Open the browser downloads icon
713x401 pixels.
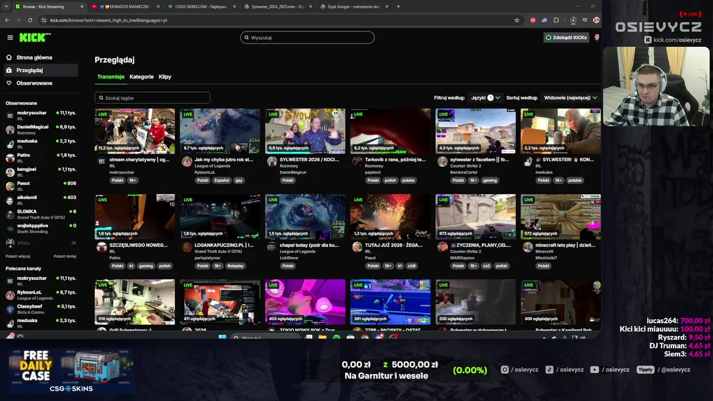[x=573, y=20]
